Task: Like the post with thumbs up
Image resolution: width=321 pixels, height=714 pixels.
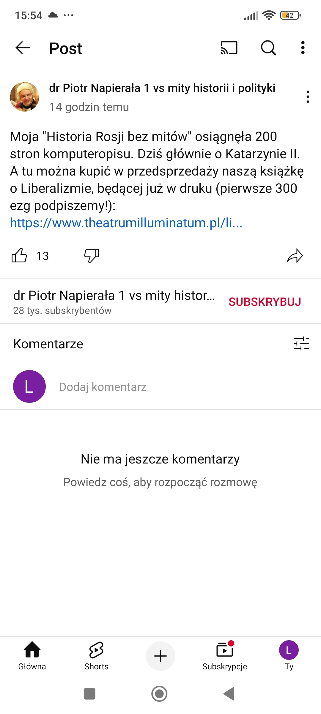Action: click(x=19, y=256)
